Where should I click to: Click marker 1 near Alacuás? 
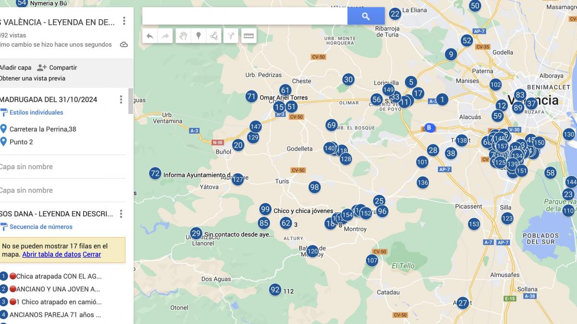(x=442, y=100)
